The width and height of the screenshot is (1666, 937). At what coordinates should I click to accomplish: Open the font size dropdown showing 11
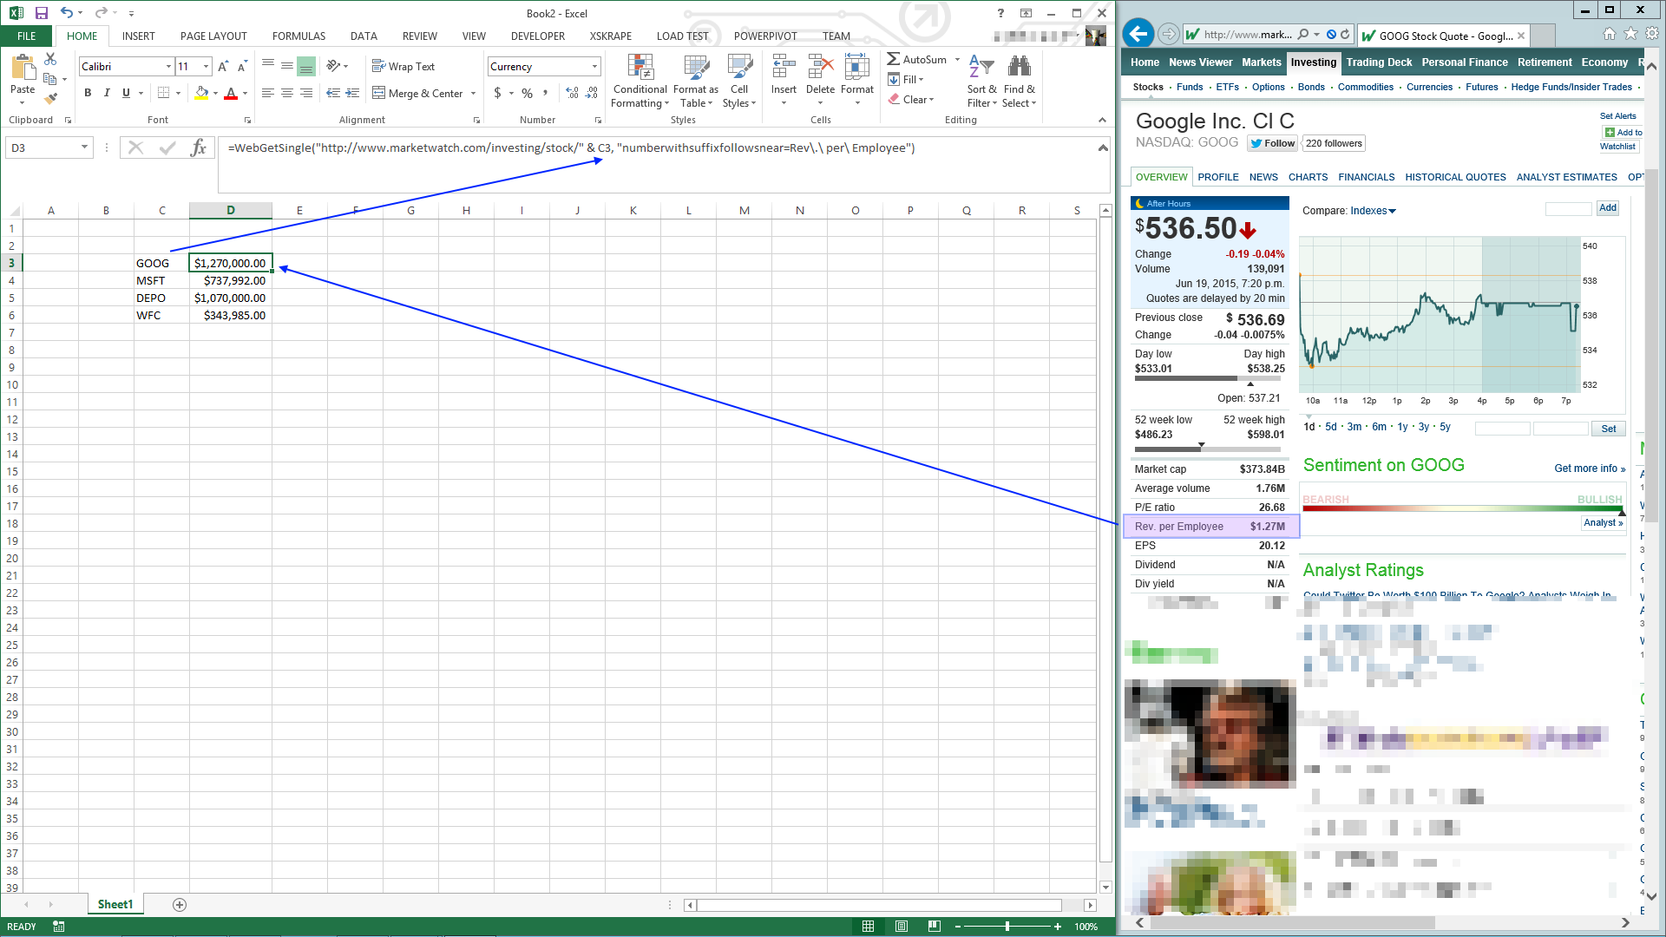coord(206,67)
